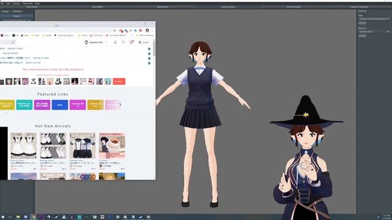Select the Texture tab in left panel
Viewport: 392px width, 220px height.
click(17, 11)
